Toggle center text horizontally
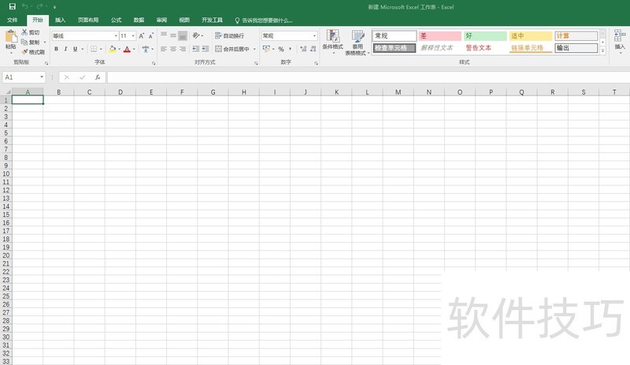This screenshot has height=365, width=630. (x=173, y=49)
